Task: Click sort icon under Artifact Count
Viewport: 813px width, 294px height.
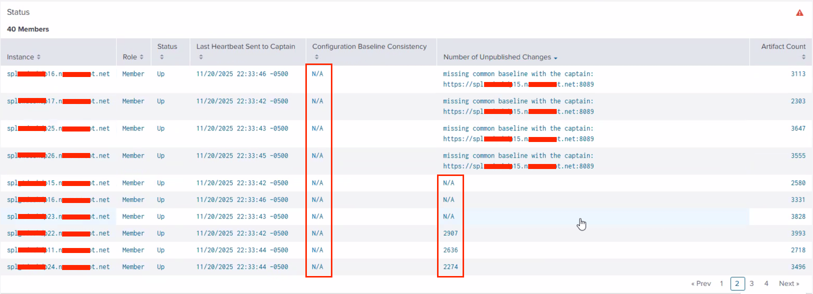Action: point(803,57)
